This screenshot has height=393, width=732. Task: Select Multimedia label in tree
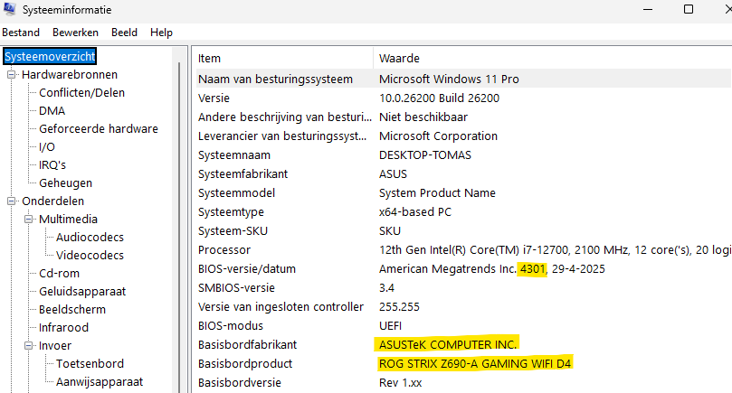pos(68,220)
